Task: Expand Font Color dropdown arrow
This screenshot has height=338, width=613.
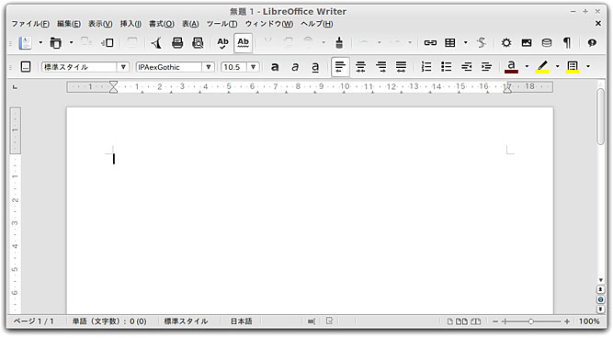Action: (527, 66)
